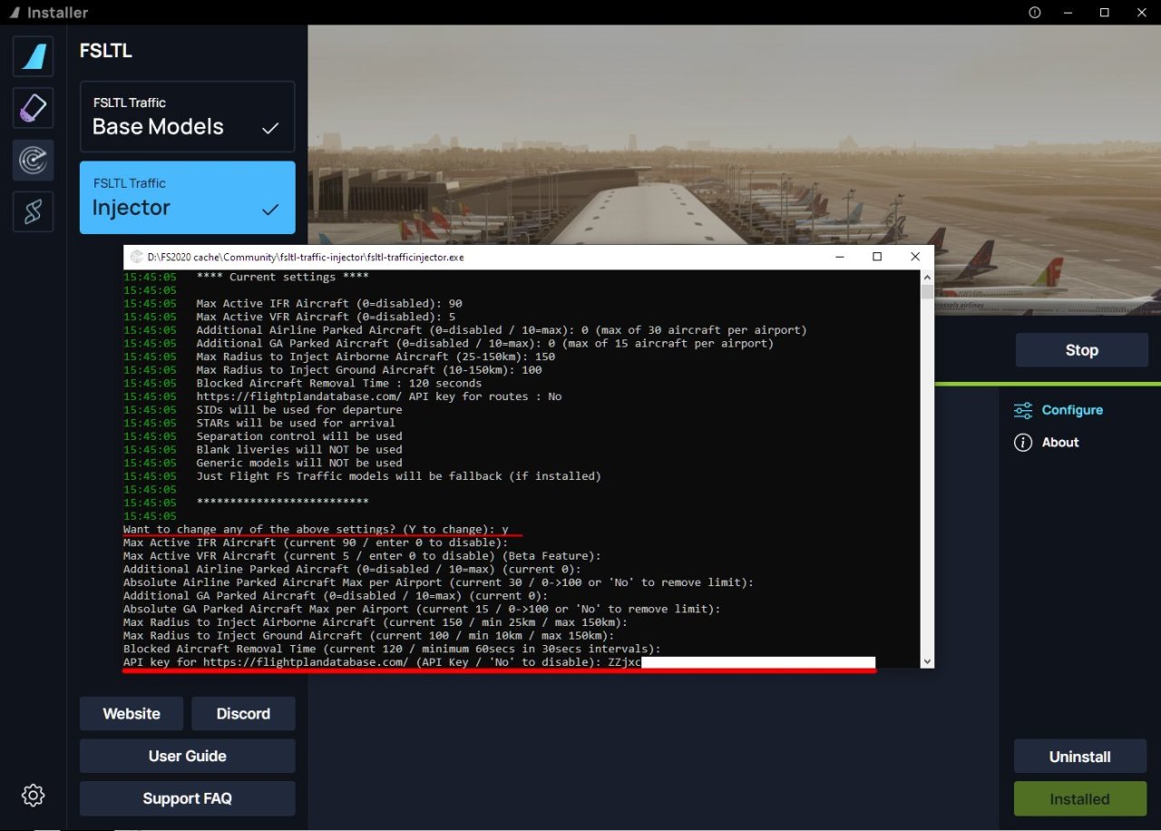The image size is (1161, 831).
Task: Click the console scrollbar down arrow
Action: (x=926, y=661)
